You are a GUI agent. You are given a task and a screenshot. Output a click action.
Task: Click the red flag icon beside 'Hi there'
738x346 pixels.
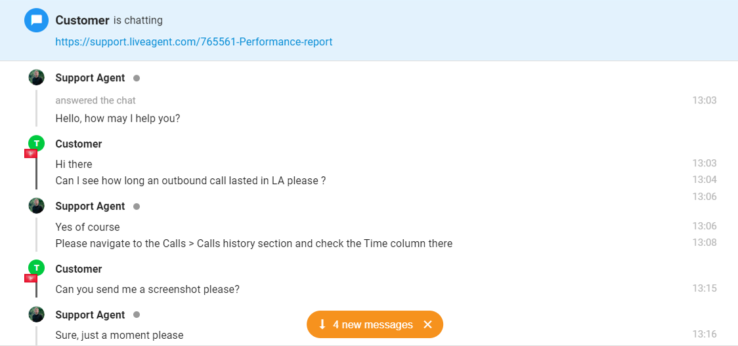30,154
